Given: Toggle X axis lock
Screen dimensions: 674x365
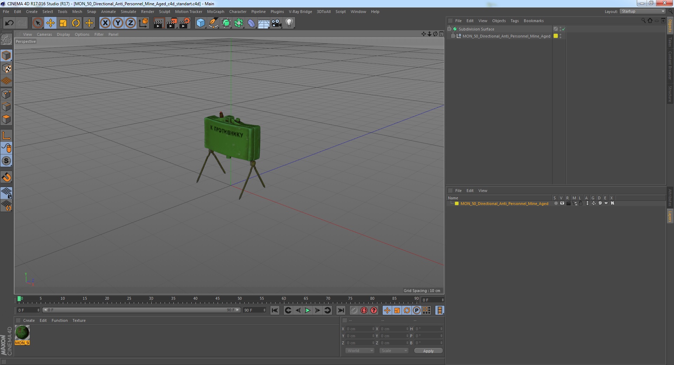Looking at the screenshot, I should [105, 23].
